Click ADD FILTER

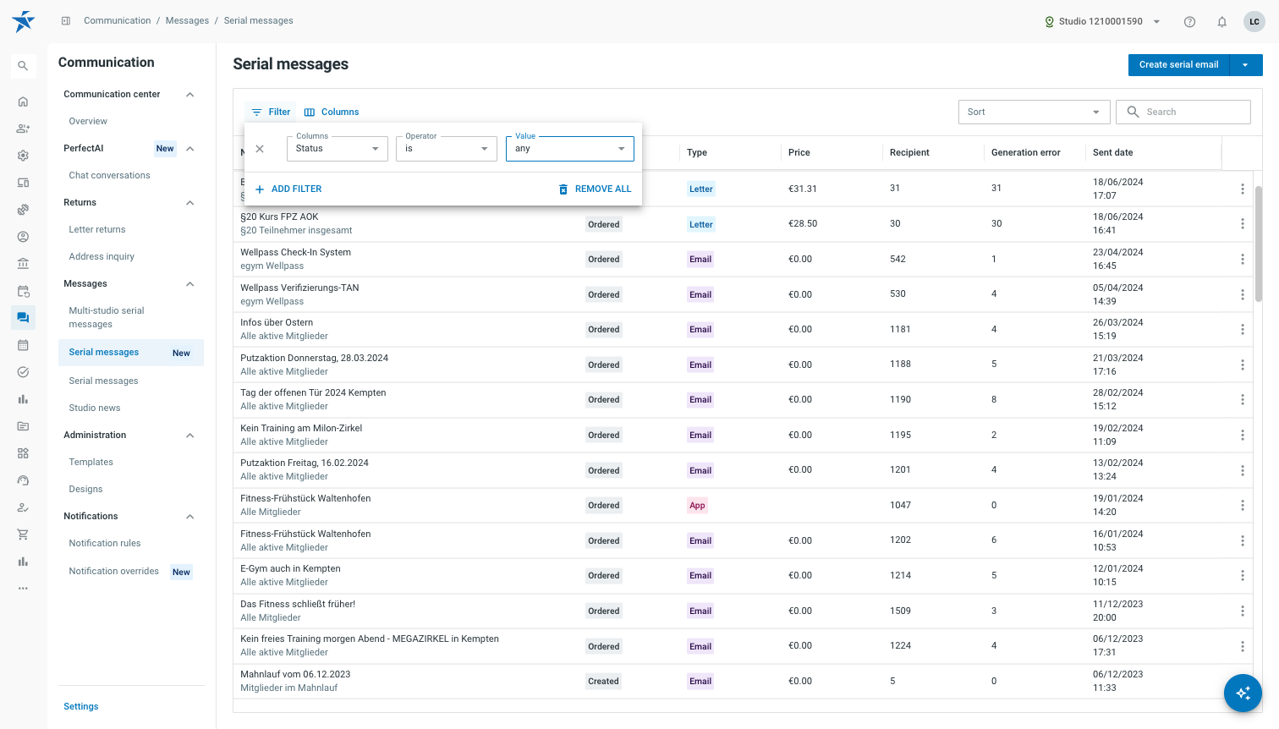click(288, 189)
